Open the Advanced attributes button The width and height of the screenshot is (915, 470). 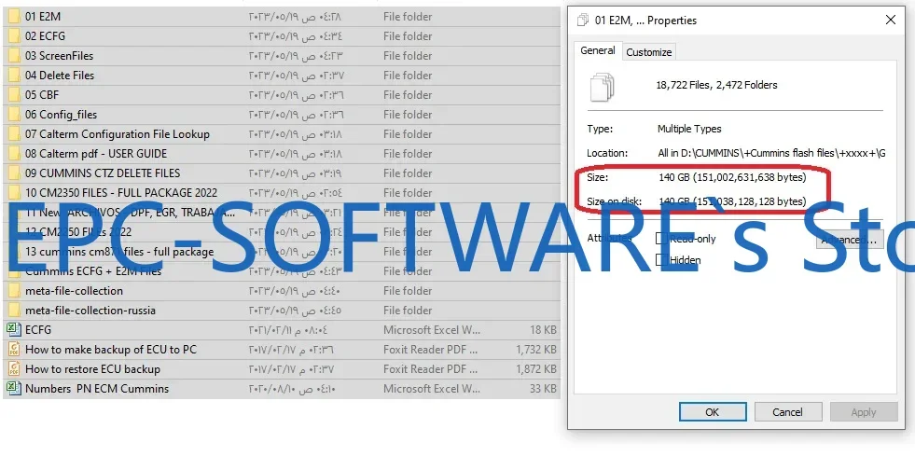point(850,240)
